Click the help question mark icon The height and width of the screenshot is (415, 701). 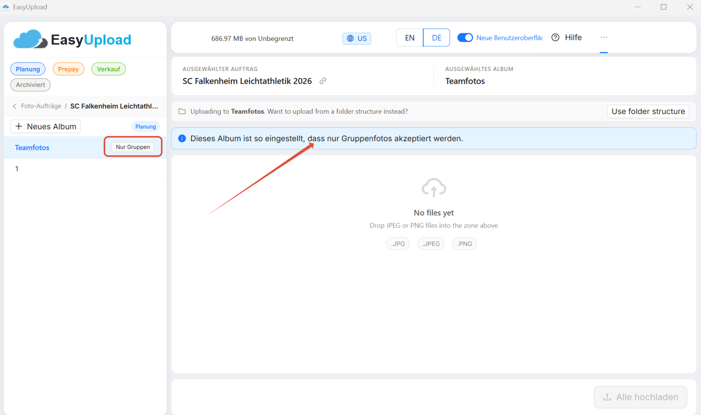tap(555, 37)
